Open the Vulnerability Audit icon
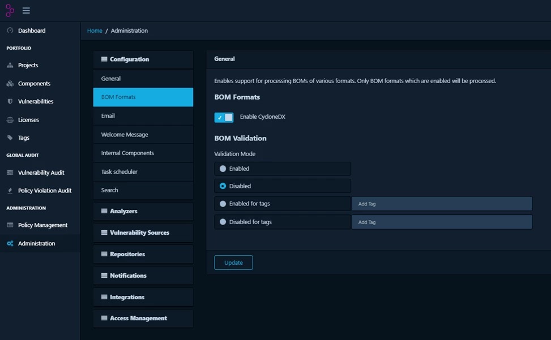This screenshot has height=340, width=551. click(x=11, y=172)
